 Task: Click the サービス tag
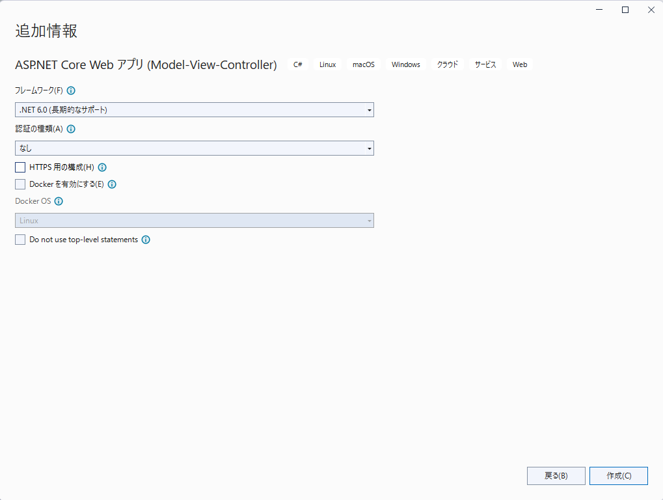(x=485, y=64)
